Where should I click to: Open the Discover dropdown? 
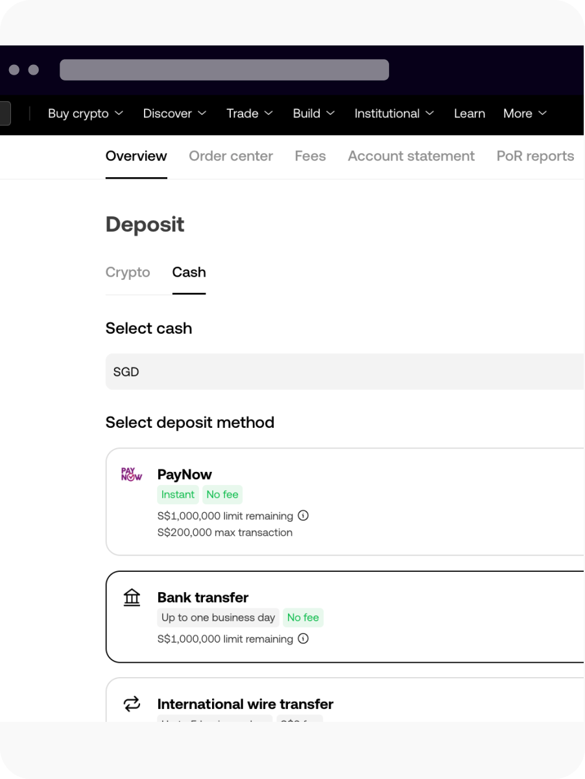(x=174, y=114)
